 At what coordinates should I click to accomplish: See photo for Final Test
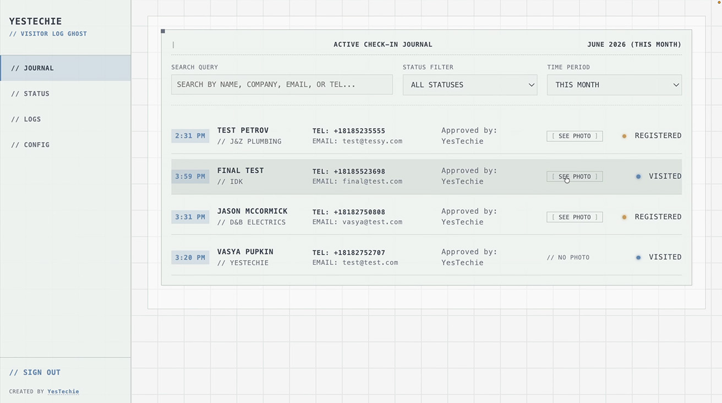[x=575, y=176]
